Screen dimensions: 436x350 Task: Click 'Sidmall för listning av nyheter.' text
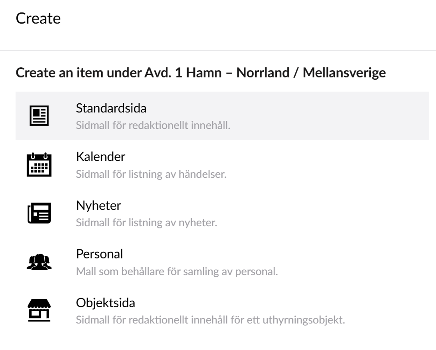(146, 222)
